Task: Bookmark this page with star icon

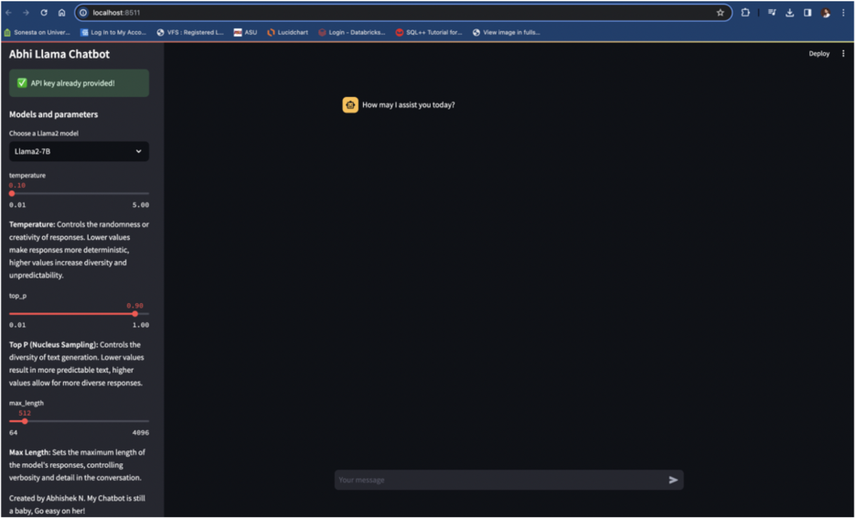Action: pos(720,13)
